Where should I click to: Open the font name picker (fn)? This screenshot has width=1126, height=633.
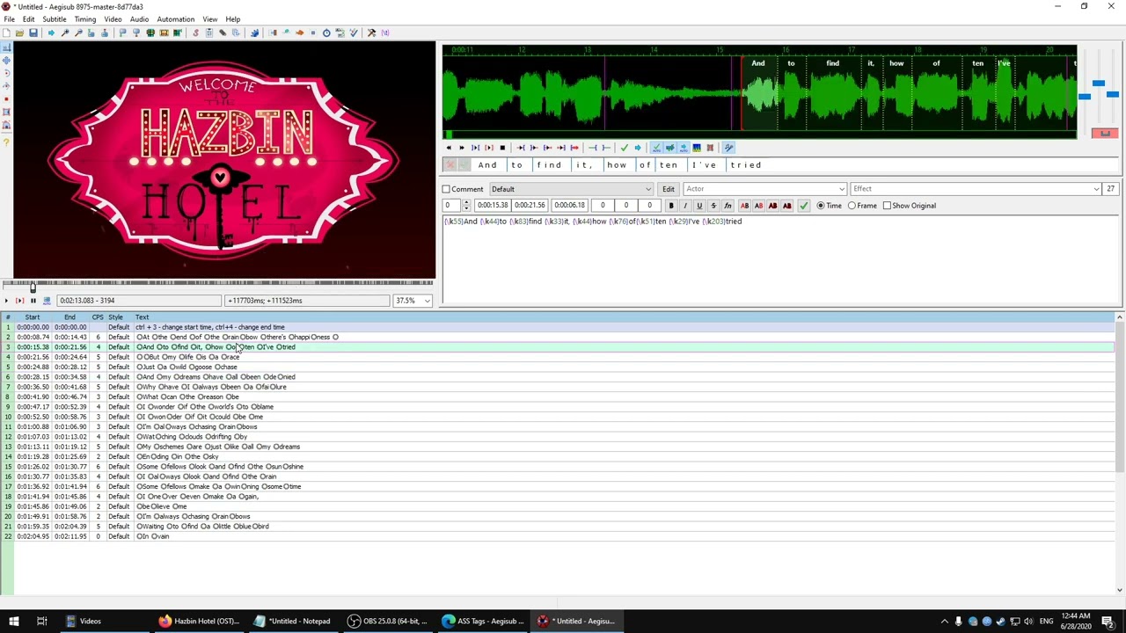(x=728, y=206)
